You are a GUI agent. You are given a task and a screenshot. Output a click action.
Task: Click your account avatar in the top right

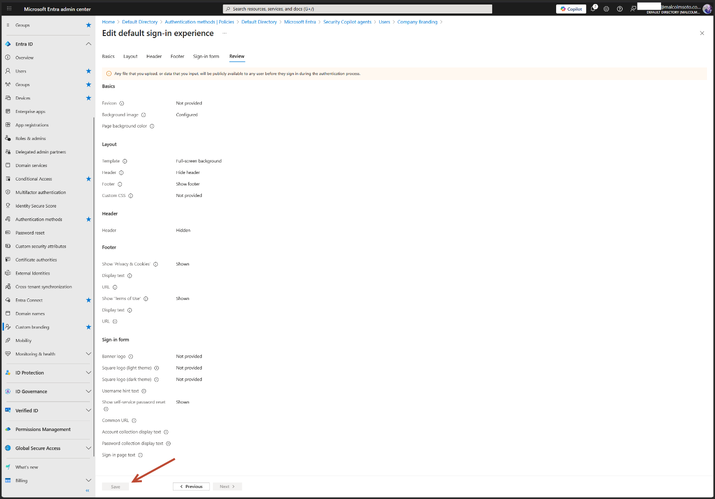pyautogui.click(x=707, y=8)
